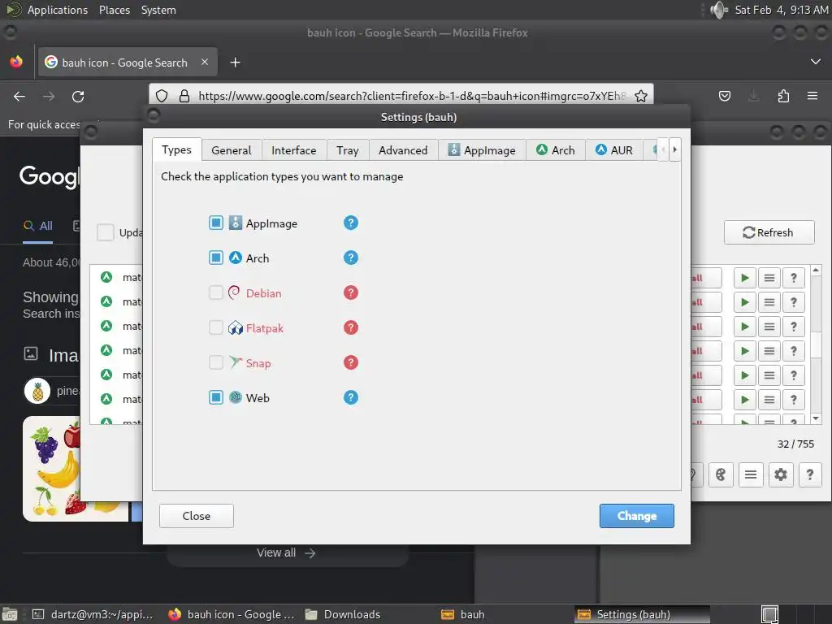Show first package row info question icon
This screenshot has height=624, width=832.
(793, 278)
